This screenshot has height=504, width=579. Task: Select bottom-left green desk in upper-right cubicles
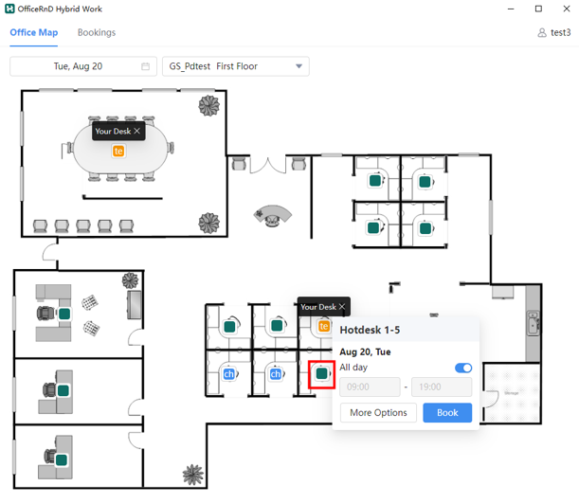373,227
